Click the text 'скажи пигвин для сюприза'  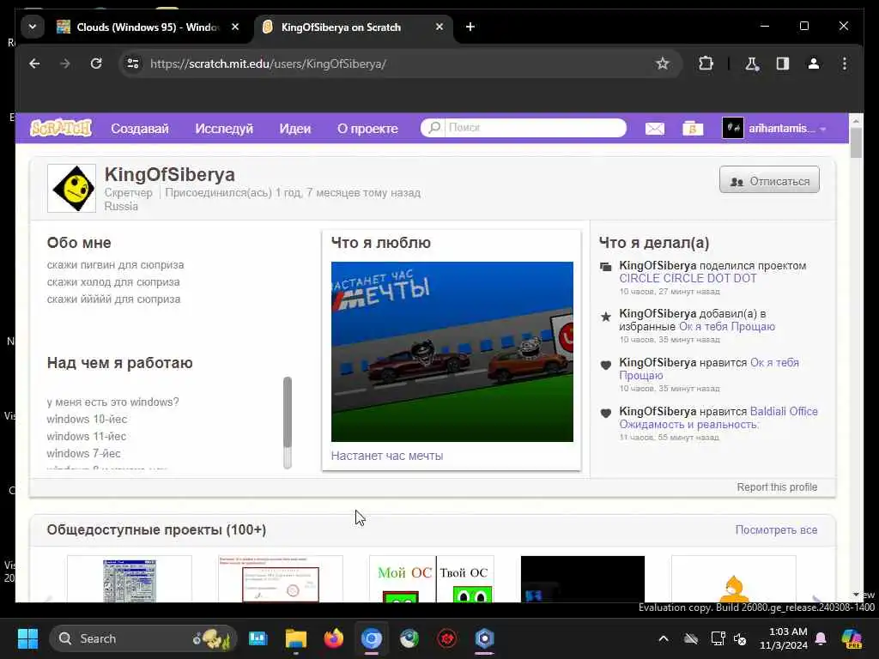point(116,264)
